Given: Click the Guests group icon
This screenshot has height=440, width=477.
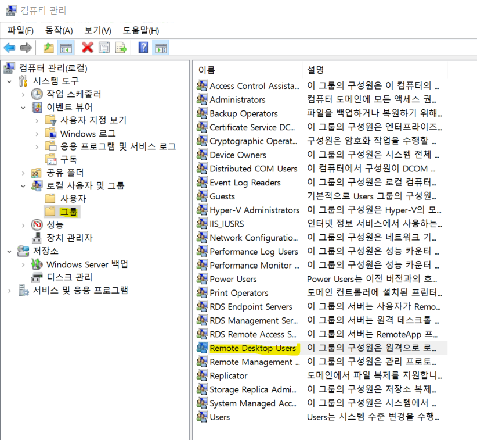Looking at the screenshot, I should pos(202,196).
